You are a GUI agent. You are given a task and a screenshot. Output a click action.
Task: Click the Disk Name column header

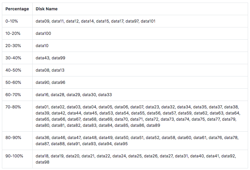(46, 9)
